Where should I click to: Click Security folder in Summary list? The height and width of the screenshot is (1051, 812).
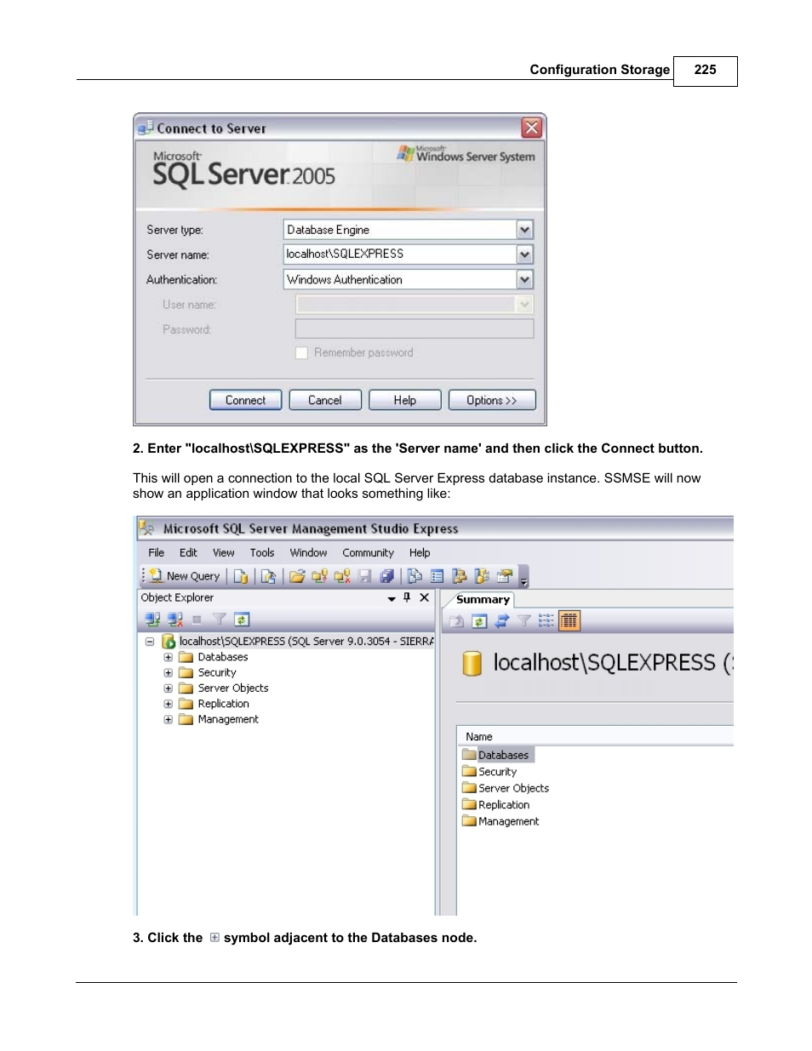(489, 772)
